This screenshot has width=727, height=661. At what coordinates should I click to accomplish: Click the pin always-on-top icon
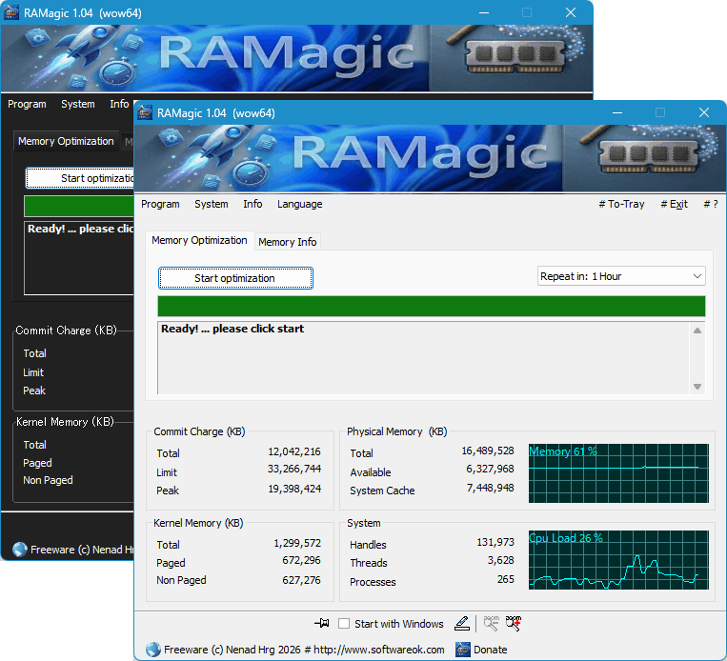322,624
